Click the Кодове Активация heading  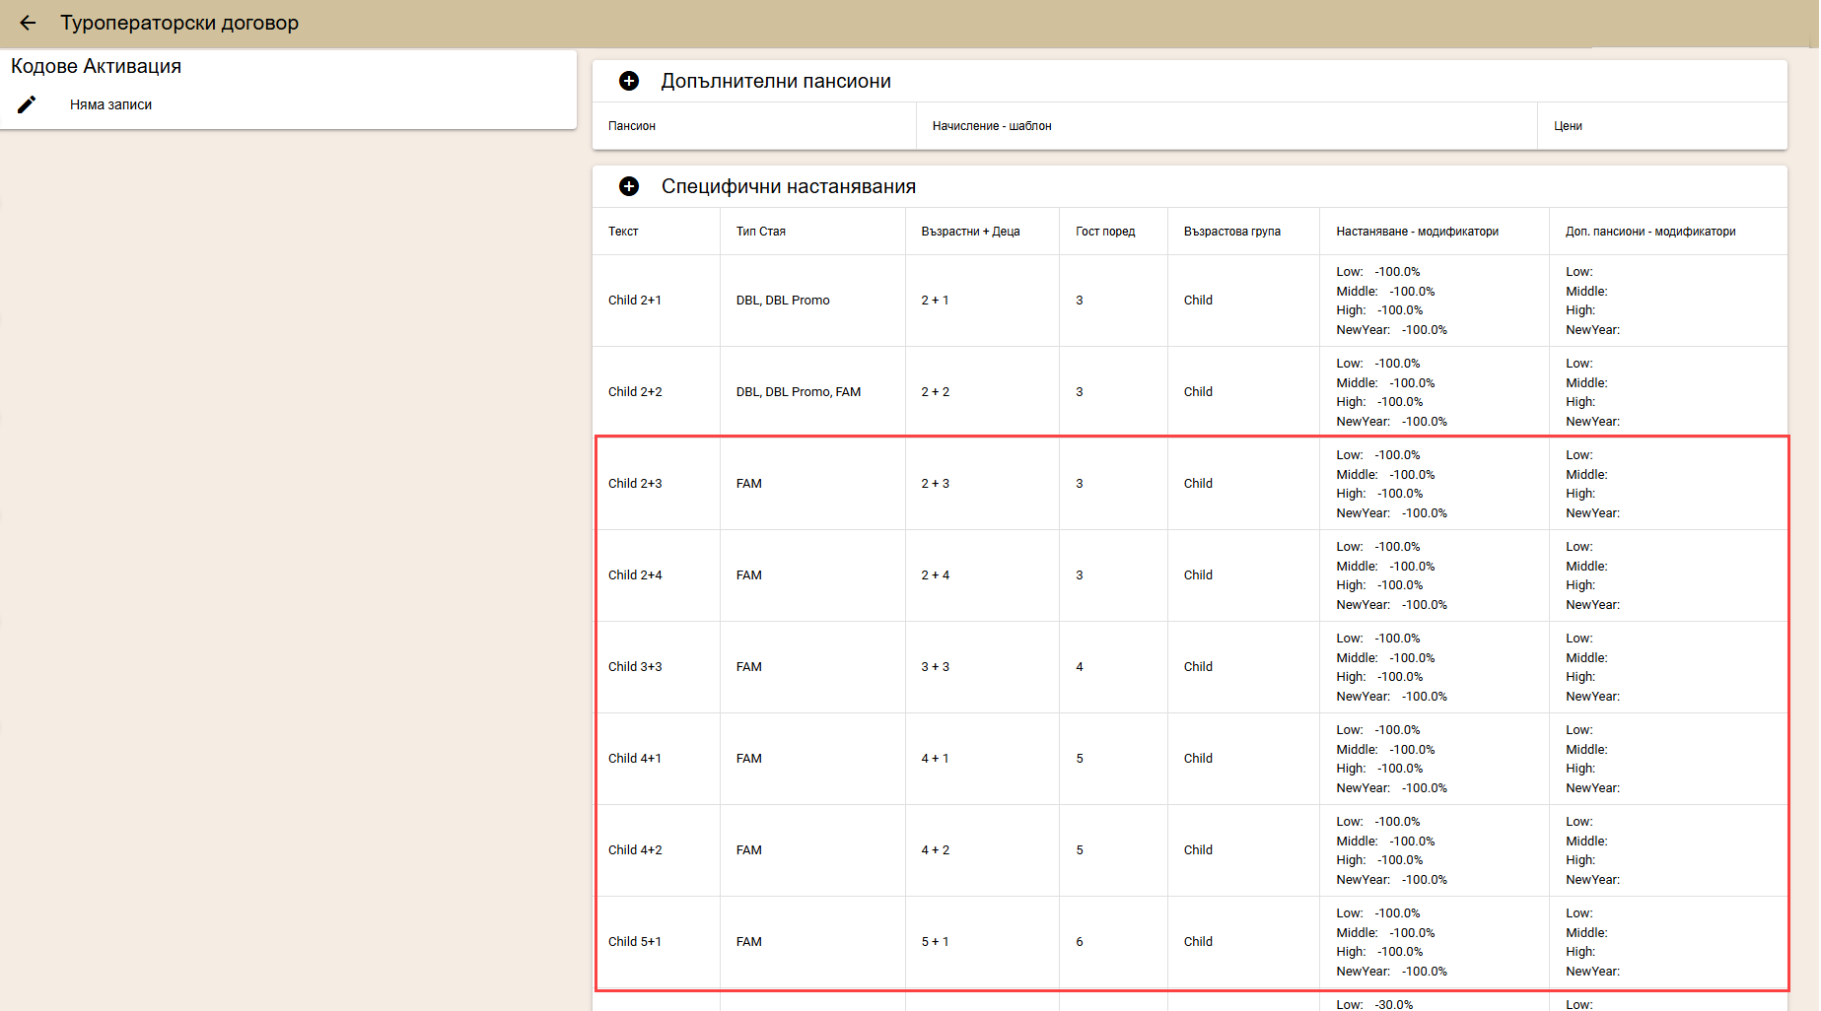pos(96,66)
